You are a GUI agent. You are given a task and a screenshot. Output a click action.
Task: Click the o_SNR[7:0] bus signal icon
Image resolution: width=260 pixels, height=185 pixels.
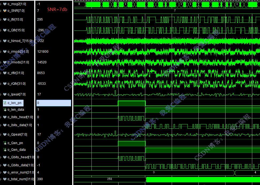(x=5, y=11)
